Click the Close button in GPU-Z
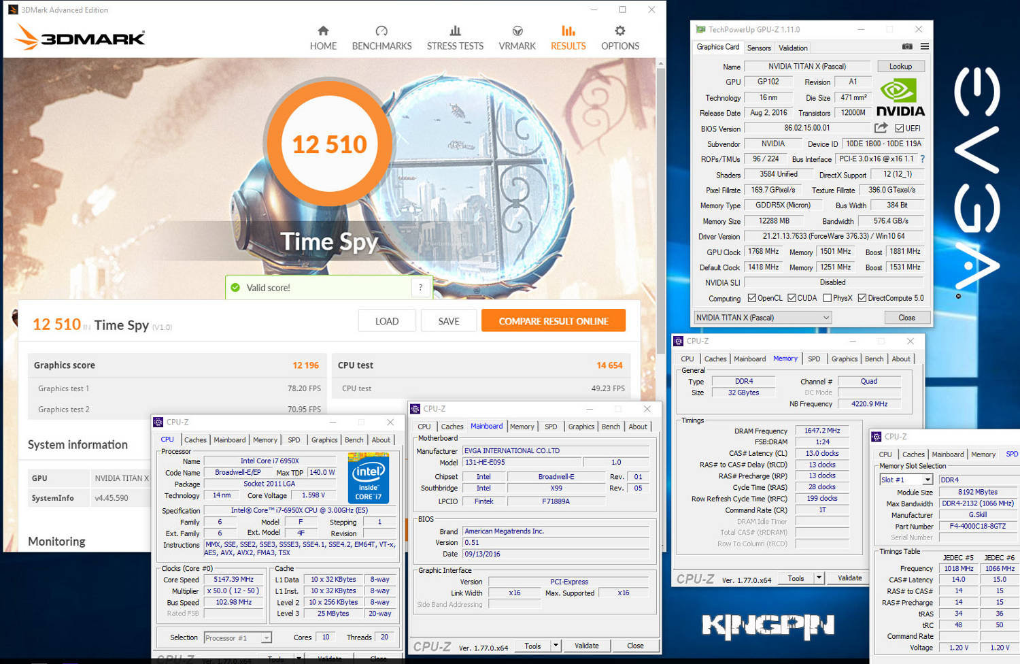The width and height of the screenshot is (1020, 664). 906,318
